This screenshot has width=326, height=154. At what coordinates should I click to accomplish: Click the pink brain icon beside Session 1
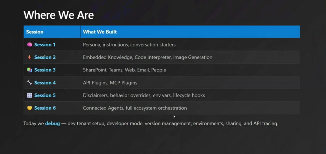pos(30,45)
